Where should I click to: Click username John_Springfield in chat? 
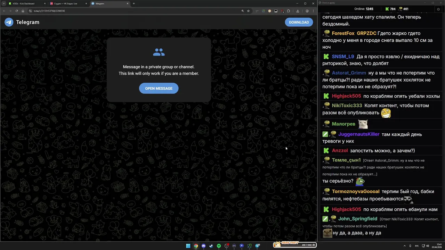(358, 219)
